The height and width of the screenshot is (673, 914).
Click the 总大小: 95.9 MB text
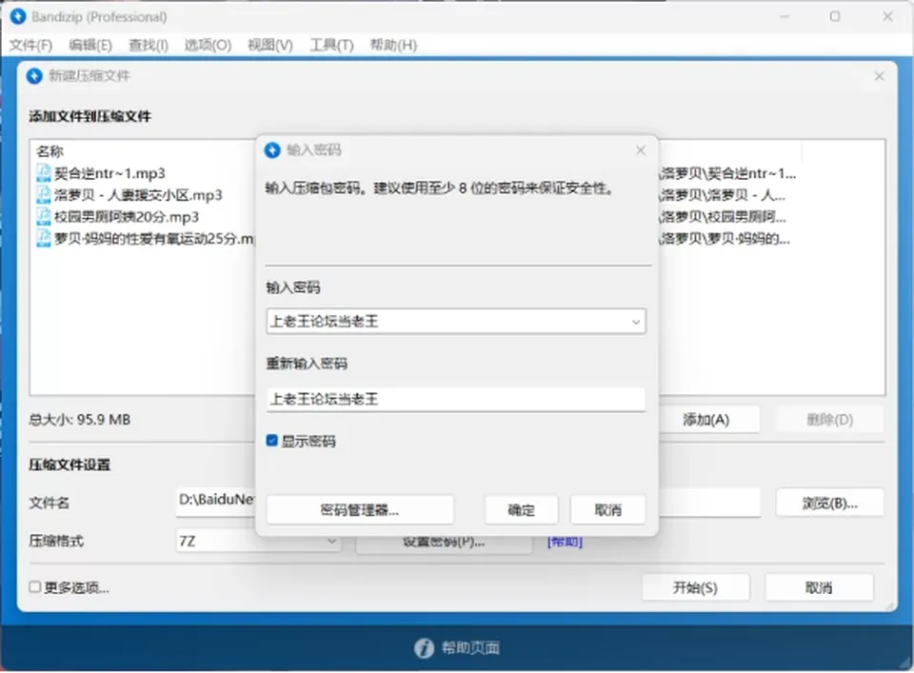[80, 420]
